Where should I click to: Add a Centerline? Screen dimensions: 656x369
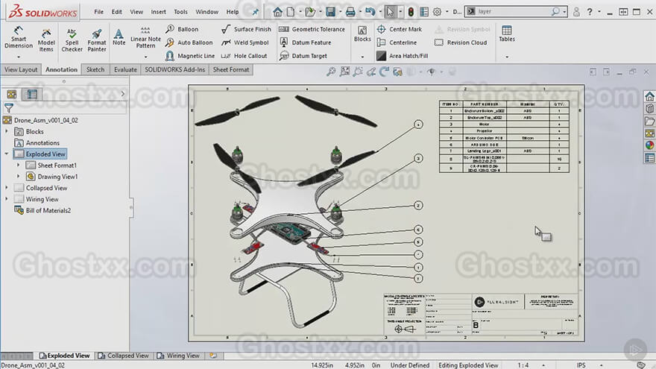pyautogui.click(x=397, y=42)
